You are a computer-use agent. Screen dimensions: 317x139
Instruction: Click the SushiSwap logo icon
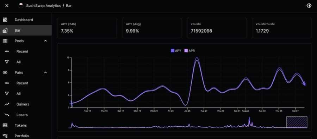click(21, 6)
